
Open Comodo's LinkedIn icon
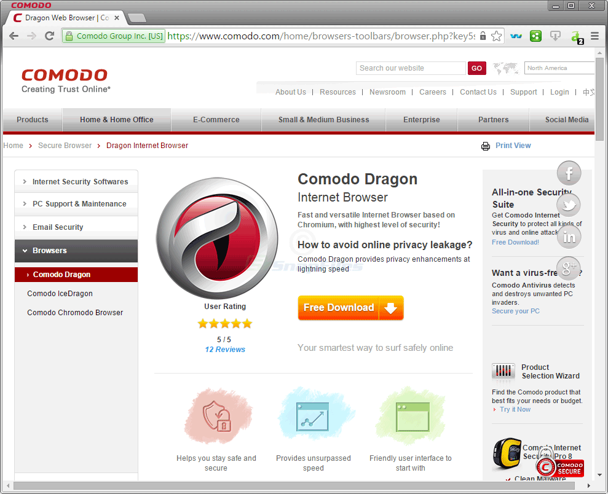point(569,237)
